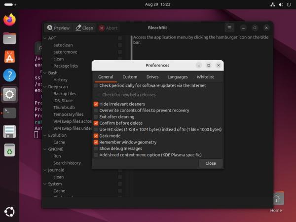Open Trash icon in the dock

[x=9, y=149]
